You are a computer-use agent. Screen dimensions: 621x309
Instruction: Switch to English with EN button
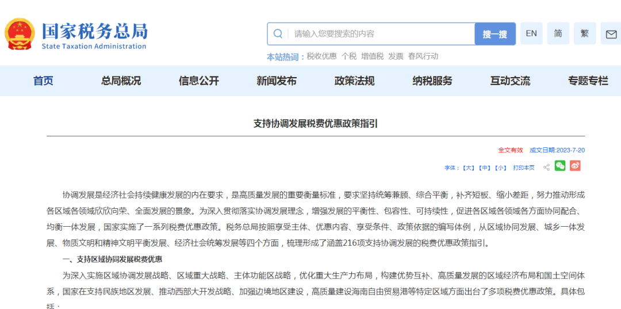531,34
